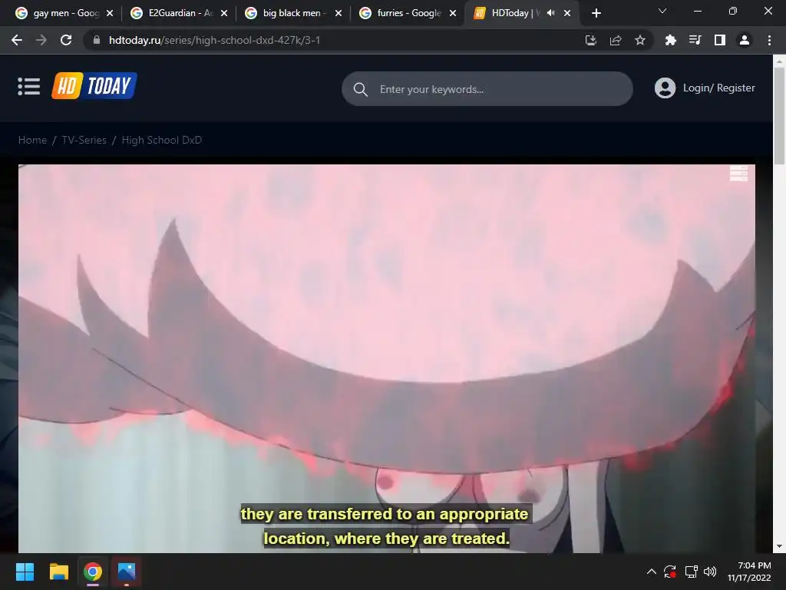786x590 pixels.
Task: Mute the HDToday tab audio icon
Action: 550,13
